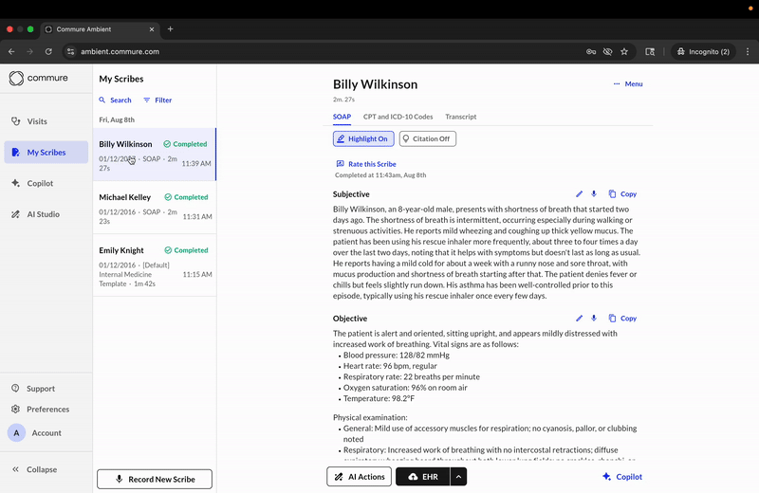Viewport: 759px width, 493px height.
Task: Click the Billy Wilkinson page heading
Action: click(375, 84)
